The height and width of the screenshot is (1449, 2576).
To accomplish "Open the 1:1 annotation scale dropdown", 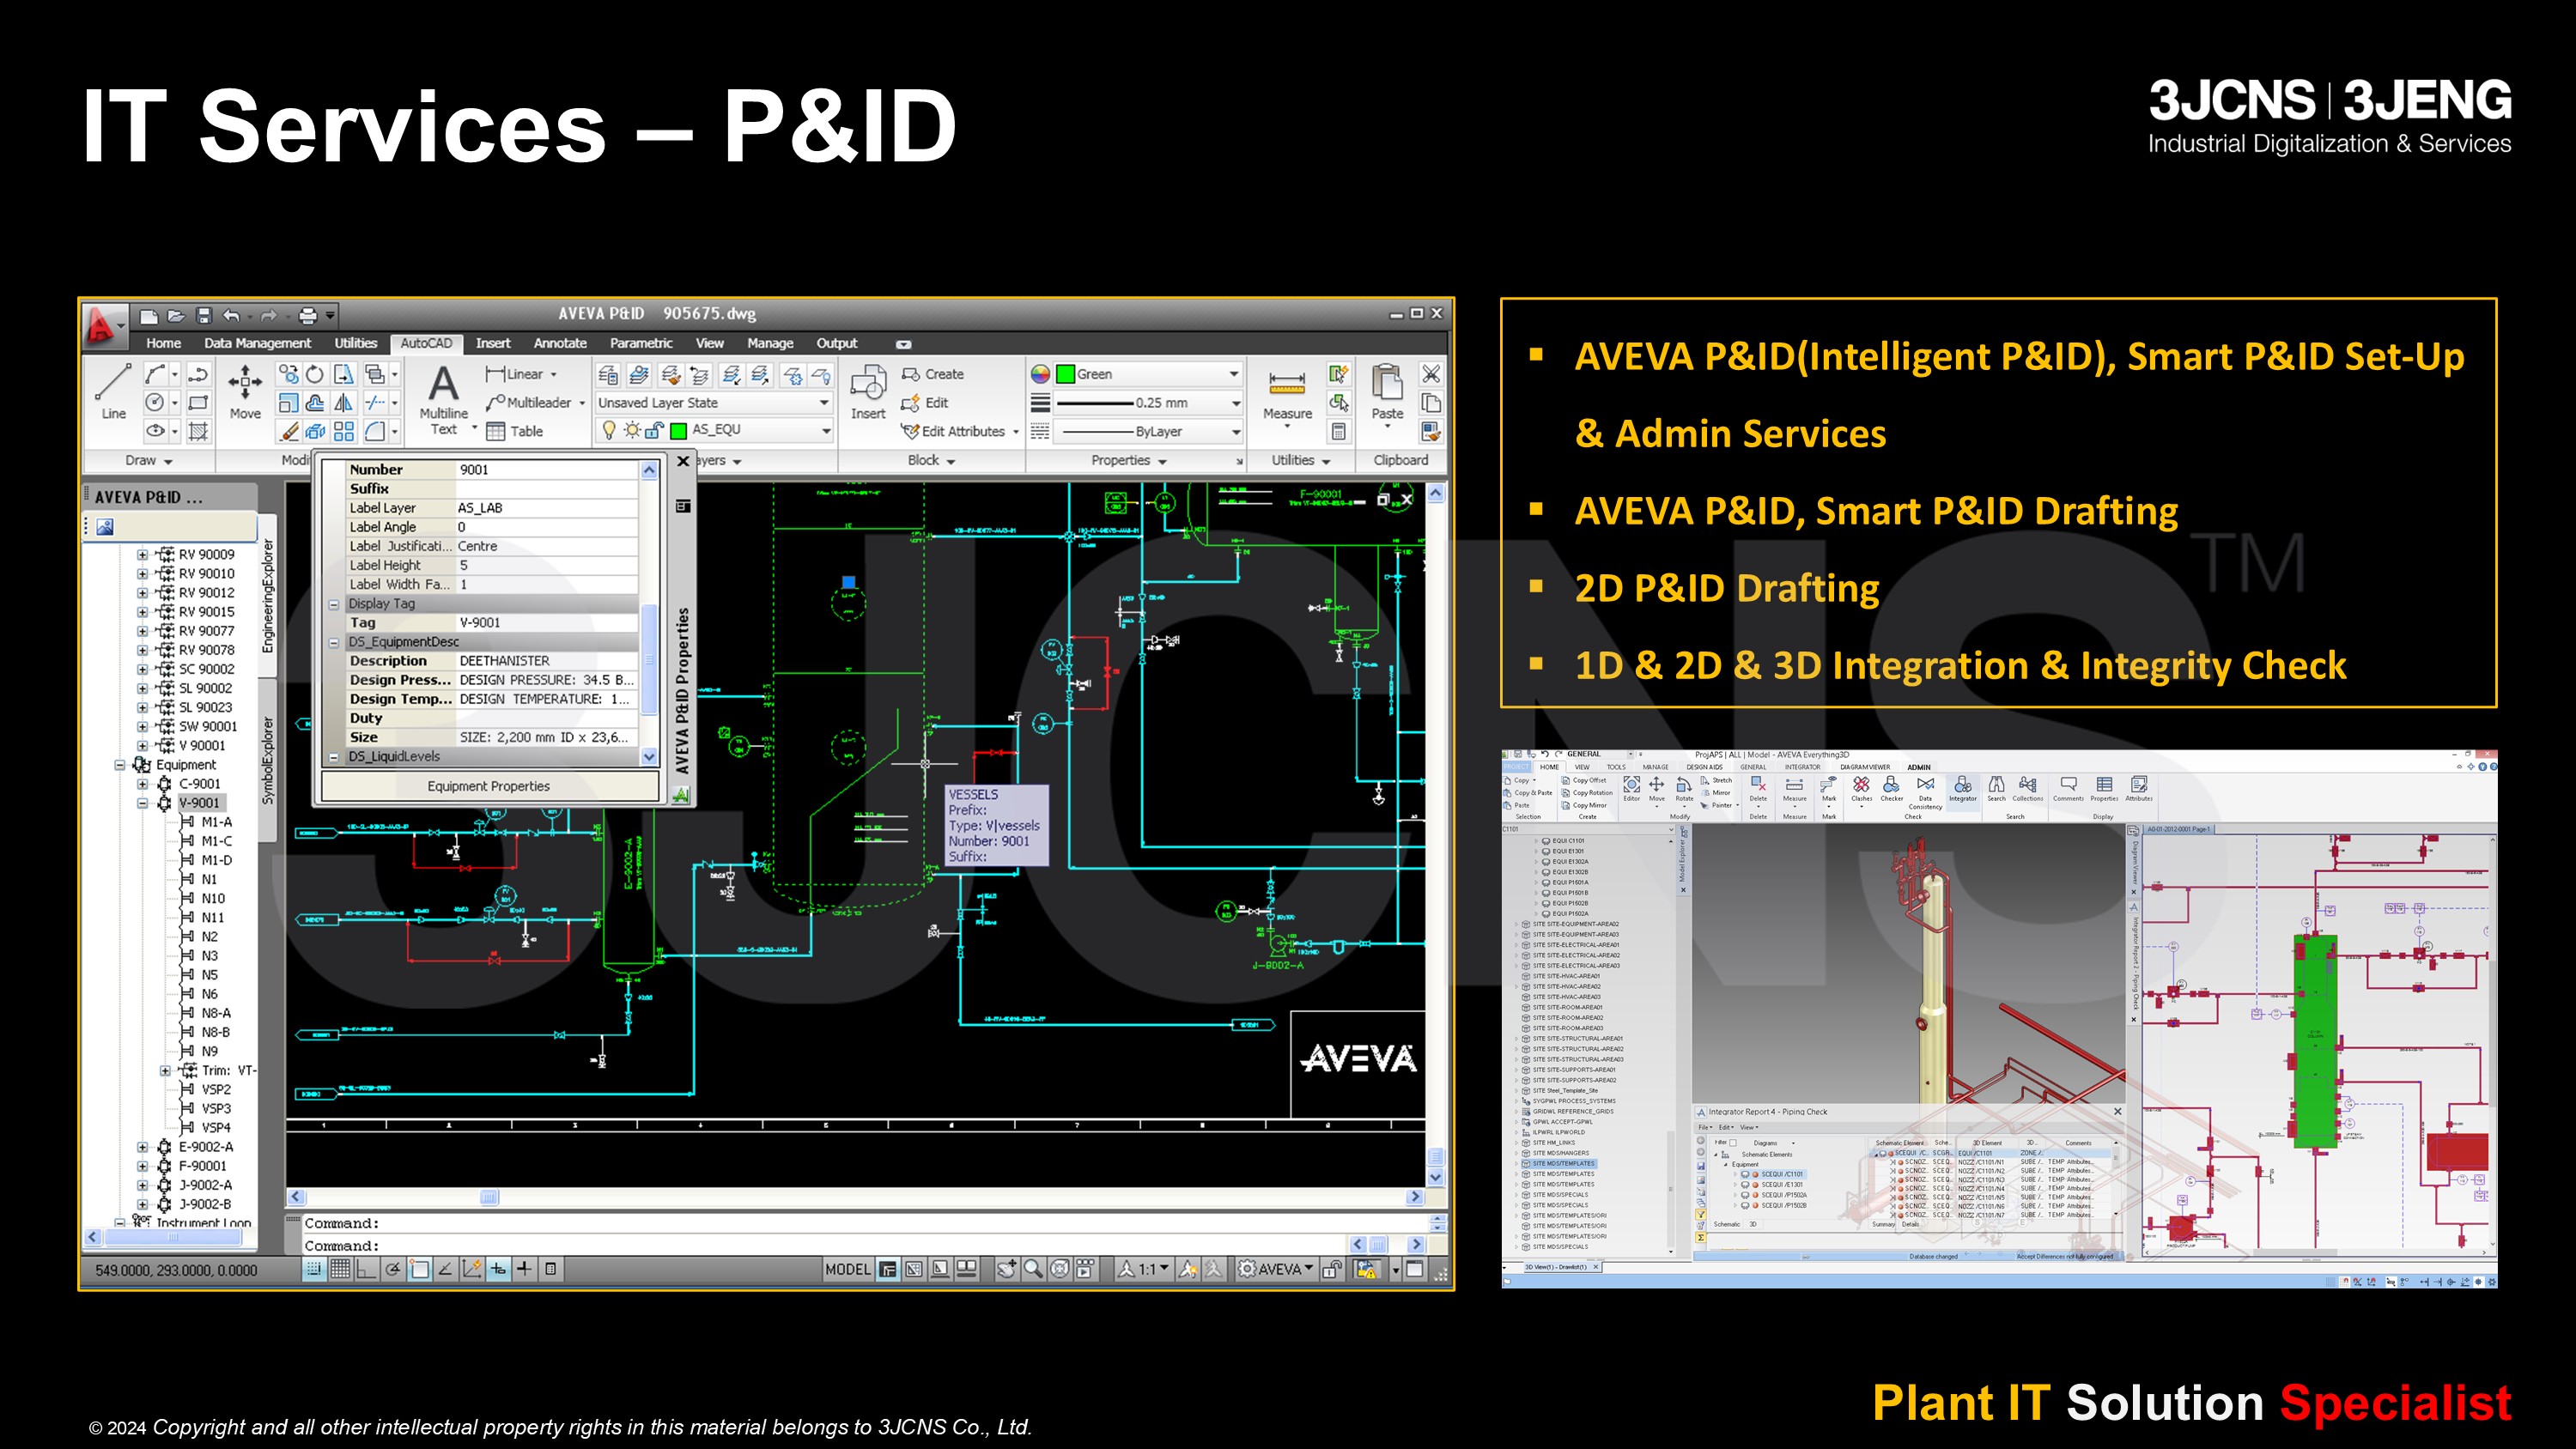I will (x=1144, y=1269).
